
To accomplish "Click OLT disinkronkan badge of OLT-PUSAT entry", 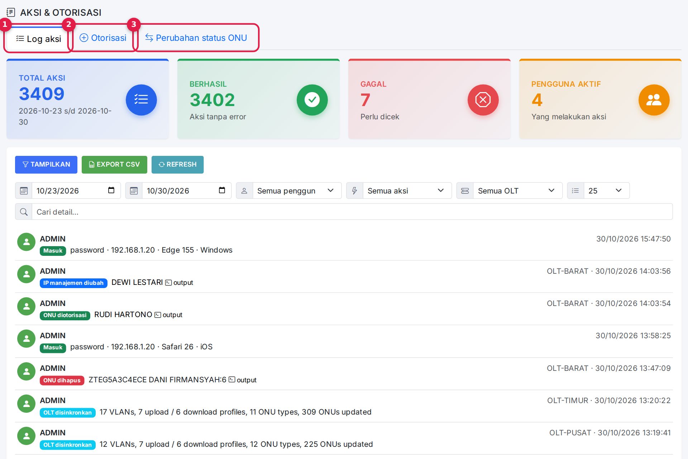I will tap(68, 445).
